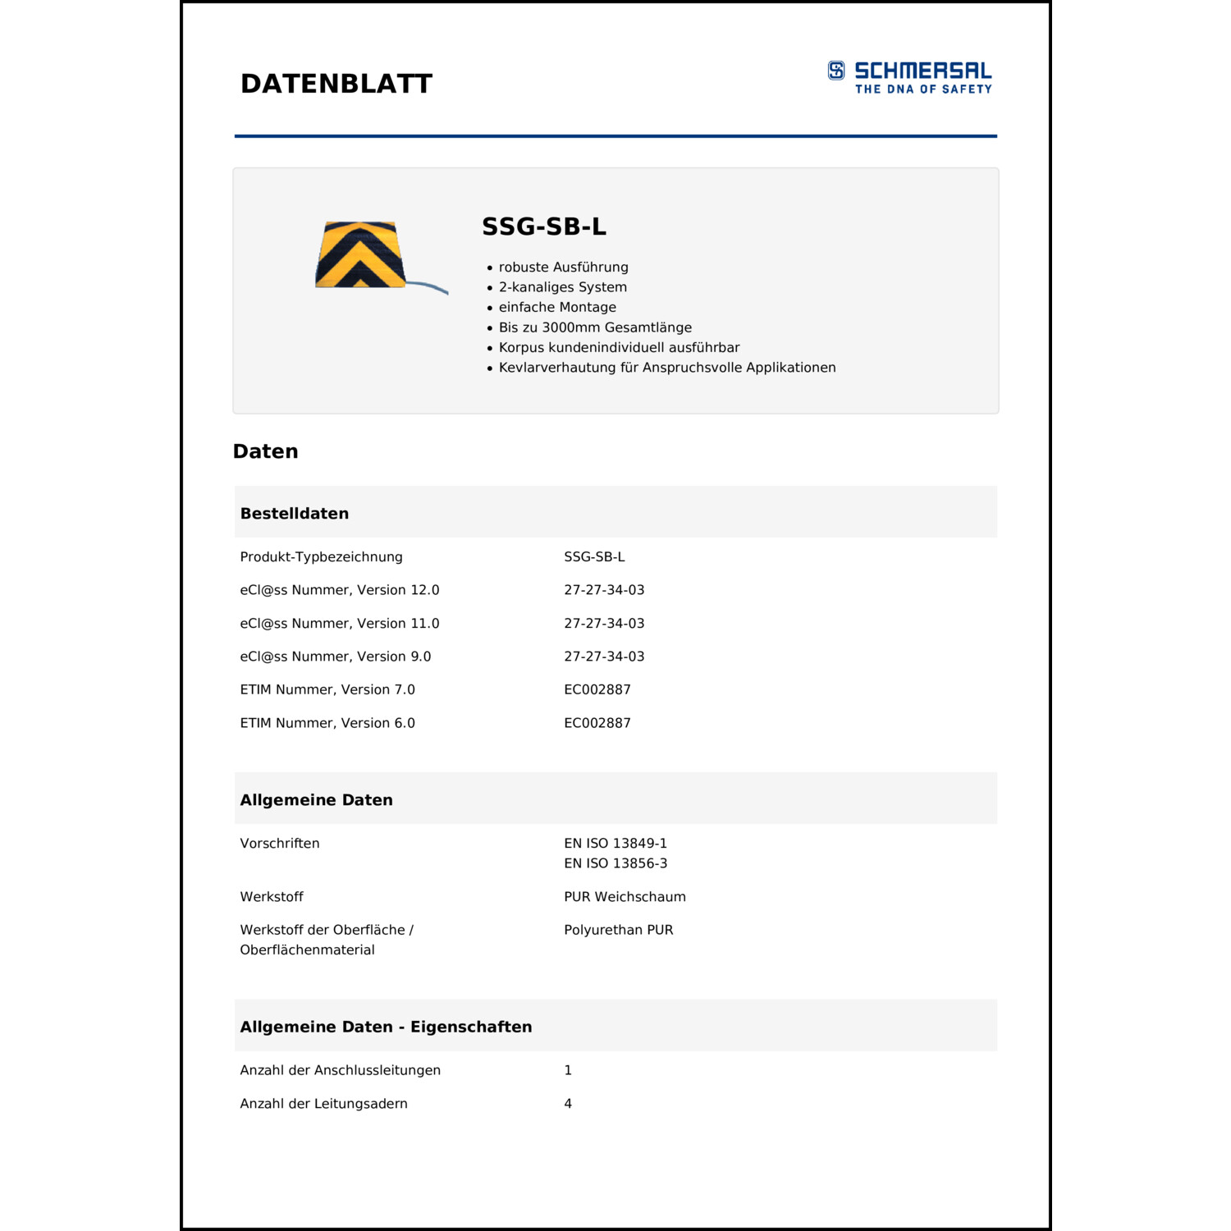This screenshot has width=1231, height=1231.
Task: Click 'EN ISO 13856-3' value
Action: tap(615, 863)
